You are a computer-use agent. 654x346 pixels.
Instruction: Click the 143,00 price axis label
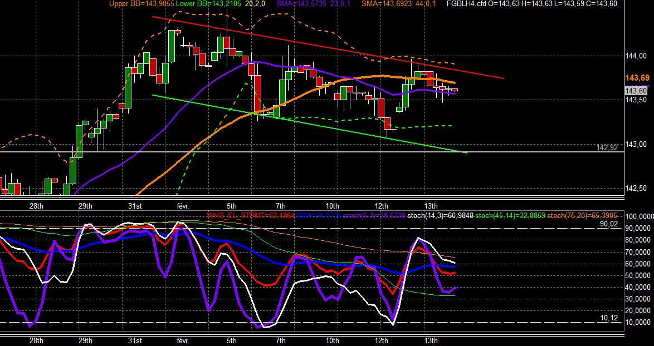(636, 144)
